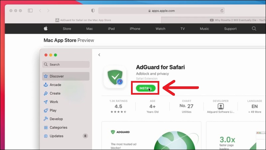Open the privacy report shield icon
Image resolution: width=266 pixels, height=150 pixels.
[93, 11]
